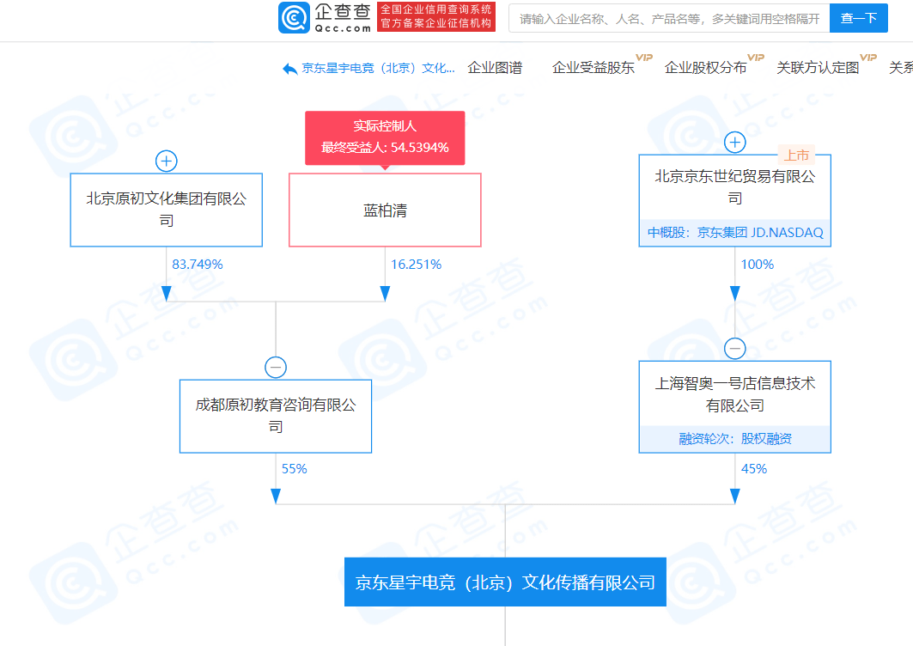Click the 16.251% share percentage

tap(416, 265)
